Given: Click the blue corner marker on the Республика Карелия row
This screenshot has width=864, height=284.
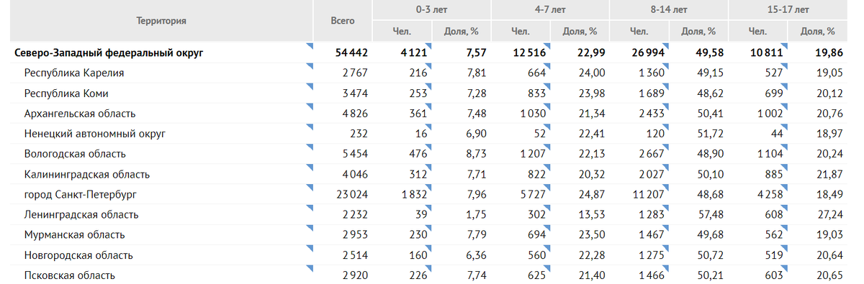Looking at the screenshot, I should tap(310, 66).
